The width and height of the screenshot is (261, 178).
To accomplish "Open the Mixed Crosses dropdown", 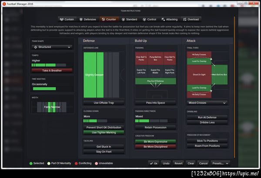I will coord(207,103).
